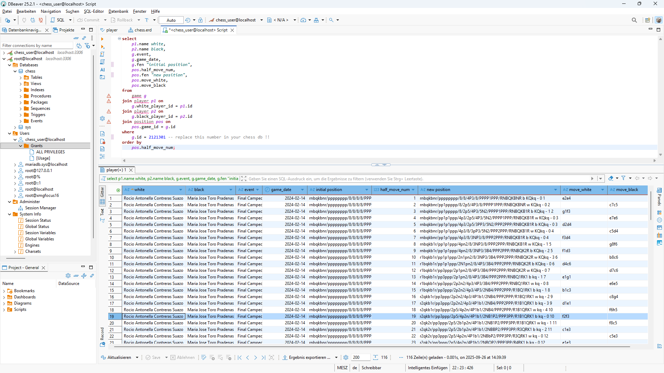Click the Execute SQL script run arrow
This screenshot has width=664, height=373.
tap(102, 39)
